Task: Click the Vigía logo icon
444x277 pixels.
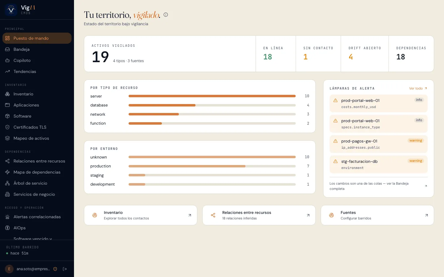Action: [x=11, y=10]
